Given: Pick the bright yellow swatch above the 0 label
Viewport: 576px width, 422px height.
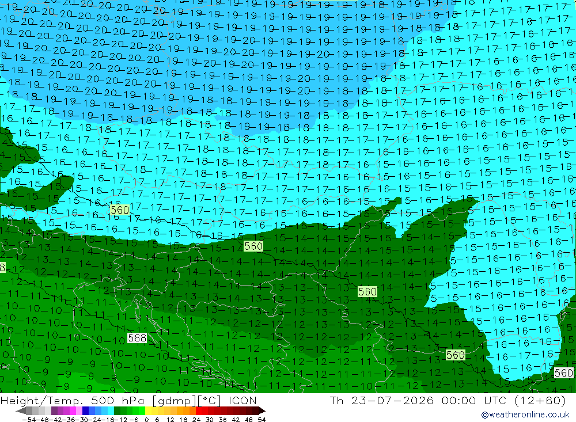Looking at the screenshot, I should [x=148, y=411].
